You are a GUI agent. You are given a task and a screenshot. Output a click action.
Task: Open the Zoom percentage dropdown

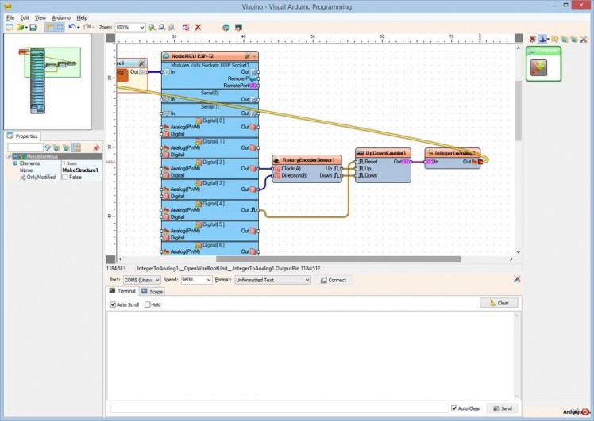pyautogui.click(x=141, y=27)
